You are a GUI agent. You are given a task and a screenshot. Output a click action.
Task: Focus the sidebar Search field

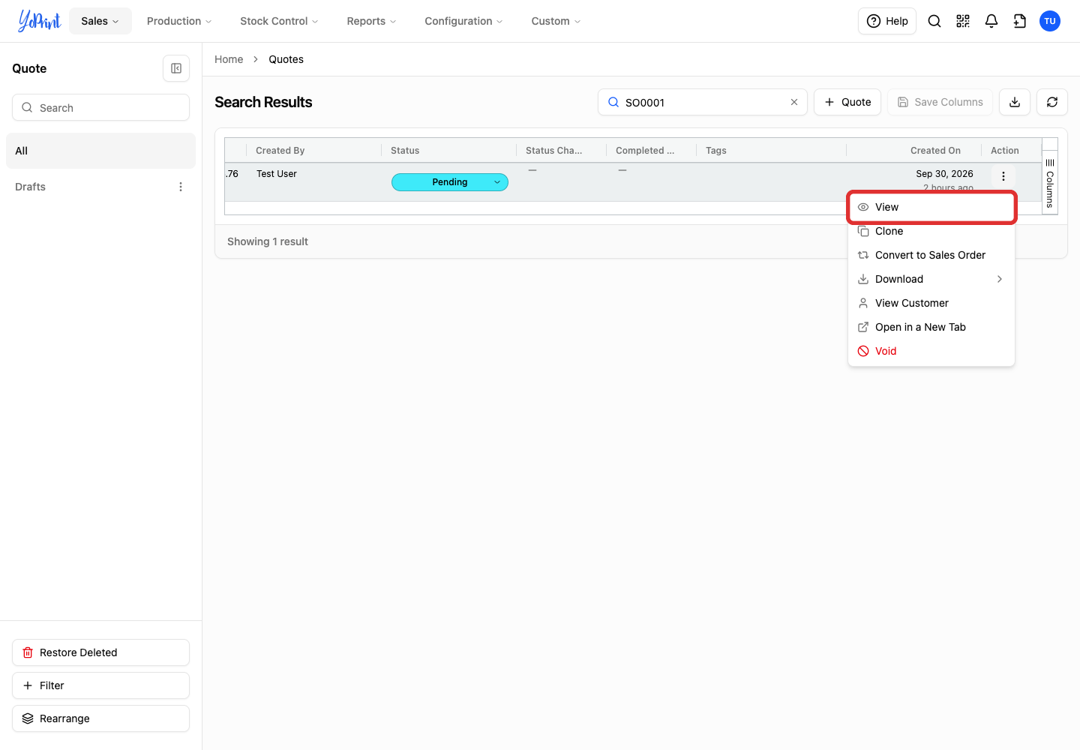point(100,107)
